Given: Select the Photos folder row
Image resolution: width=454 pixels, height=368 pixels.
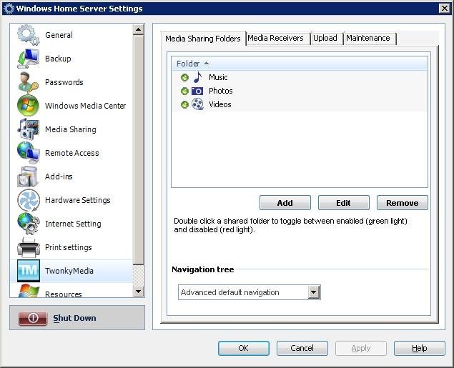Looking at the screenshot, I should tap(300, 91).
